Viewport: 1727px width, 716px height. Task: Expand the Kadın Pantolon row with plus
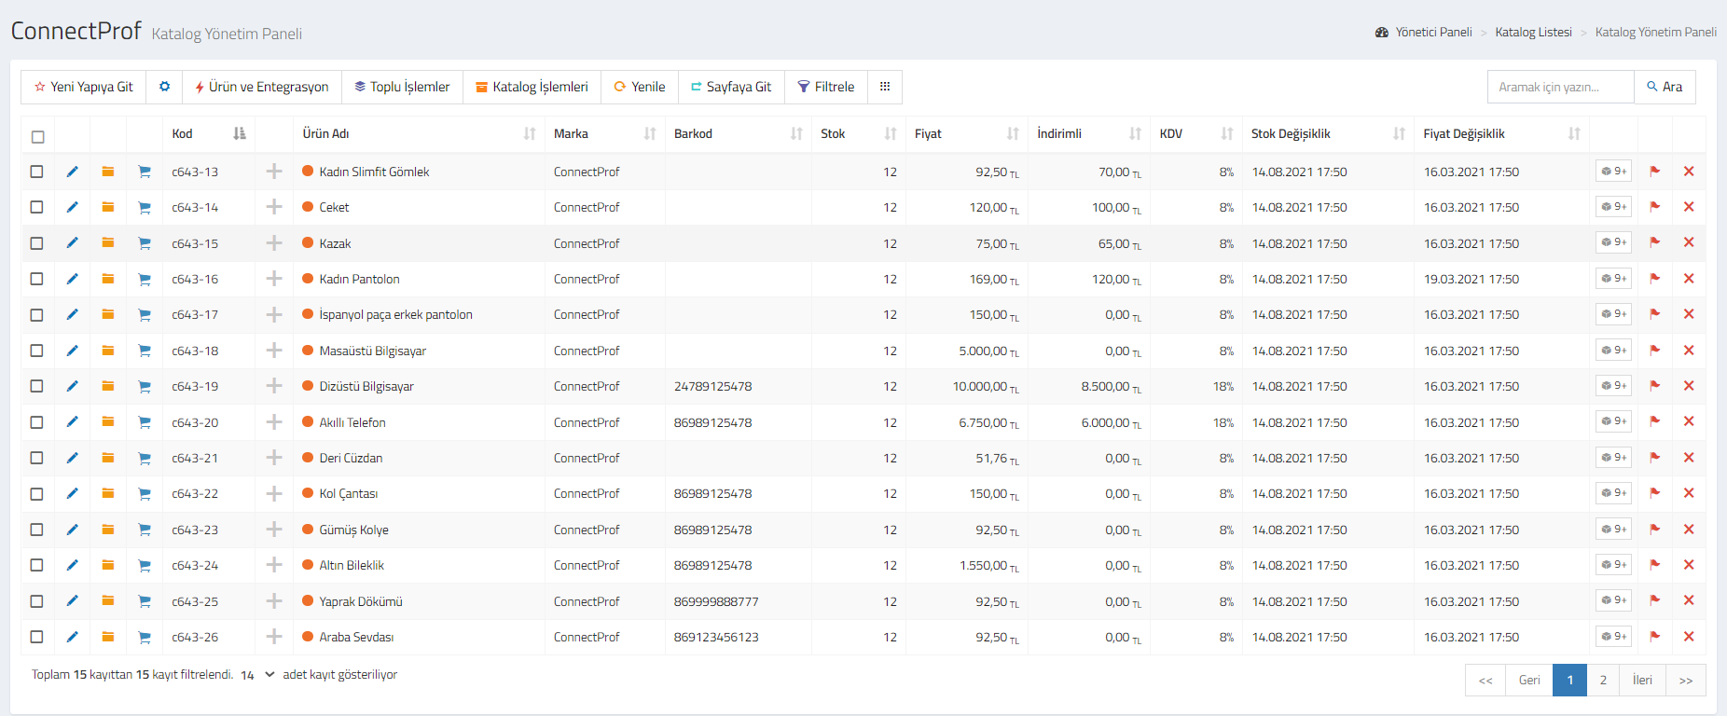[x=274, y=279]
